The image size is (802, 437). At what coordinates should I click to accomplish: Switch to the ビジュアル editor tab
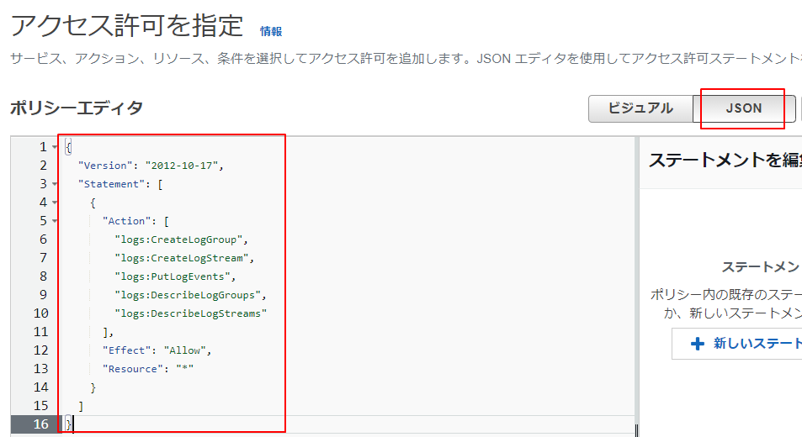(640, 108)
